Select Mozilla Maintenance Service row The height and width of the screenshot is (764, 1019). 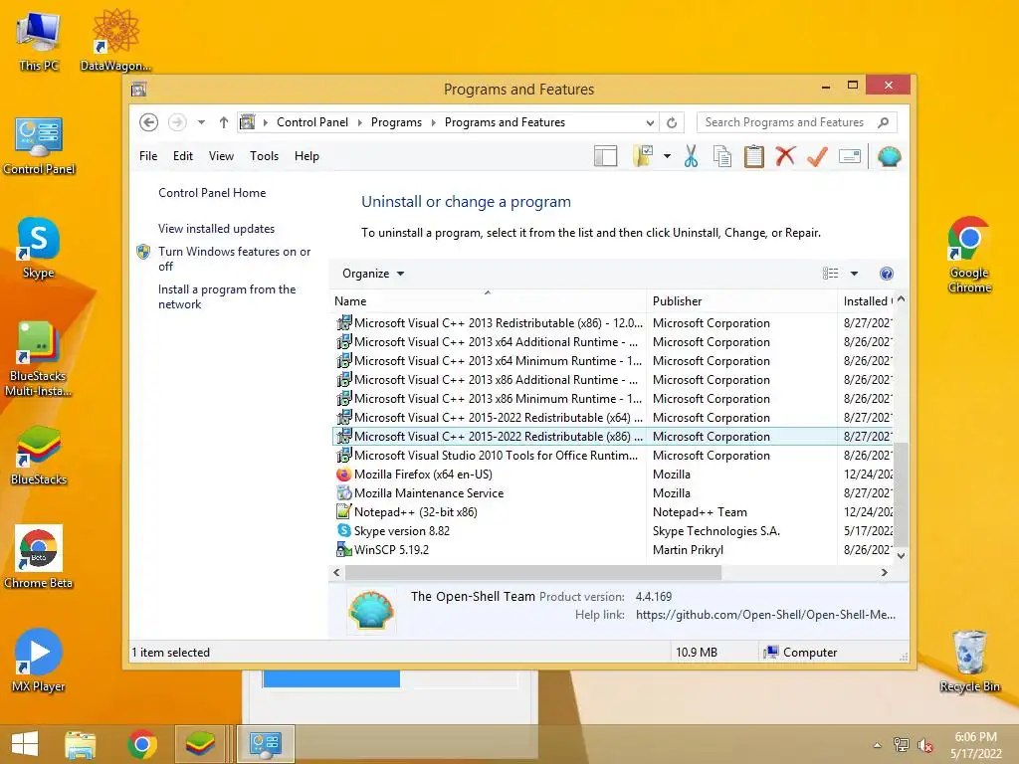point(613,493)
